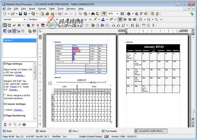The image size is (197, 140).
Task: Switch to the Full Header document tab
Action: click(110, 131)
